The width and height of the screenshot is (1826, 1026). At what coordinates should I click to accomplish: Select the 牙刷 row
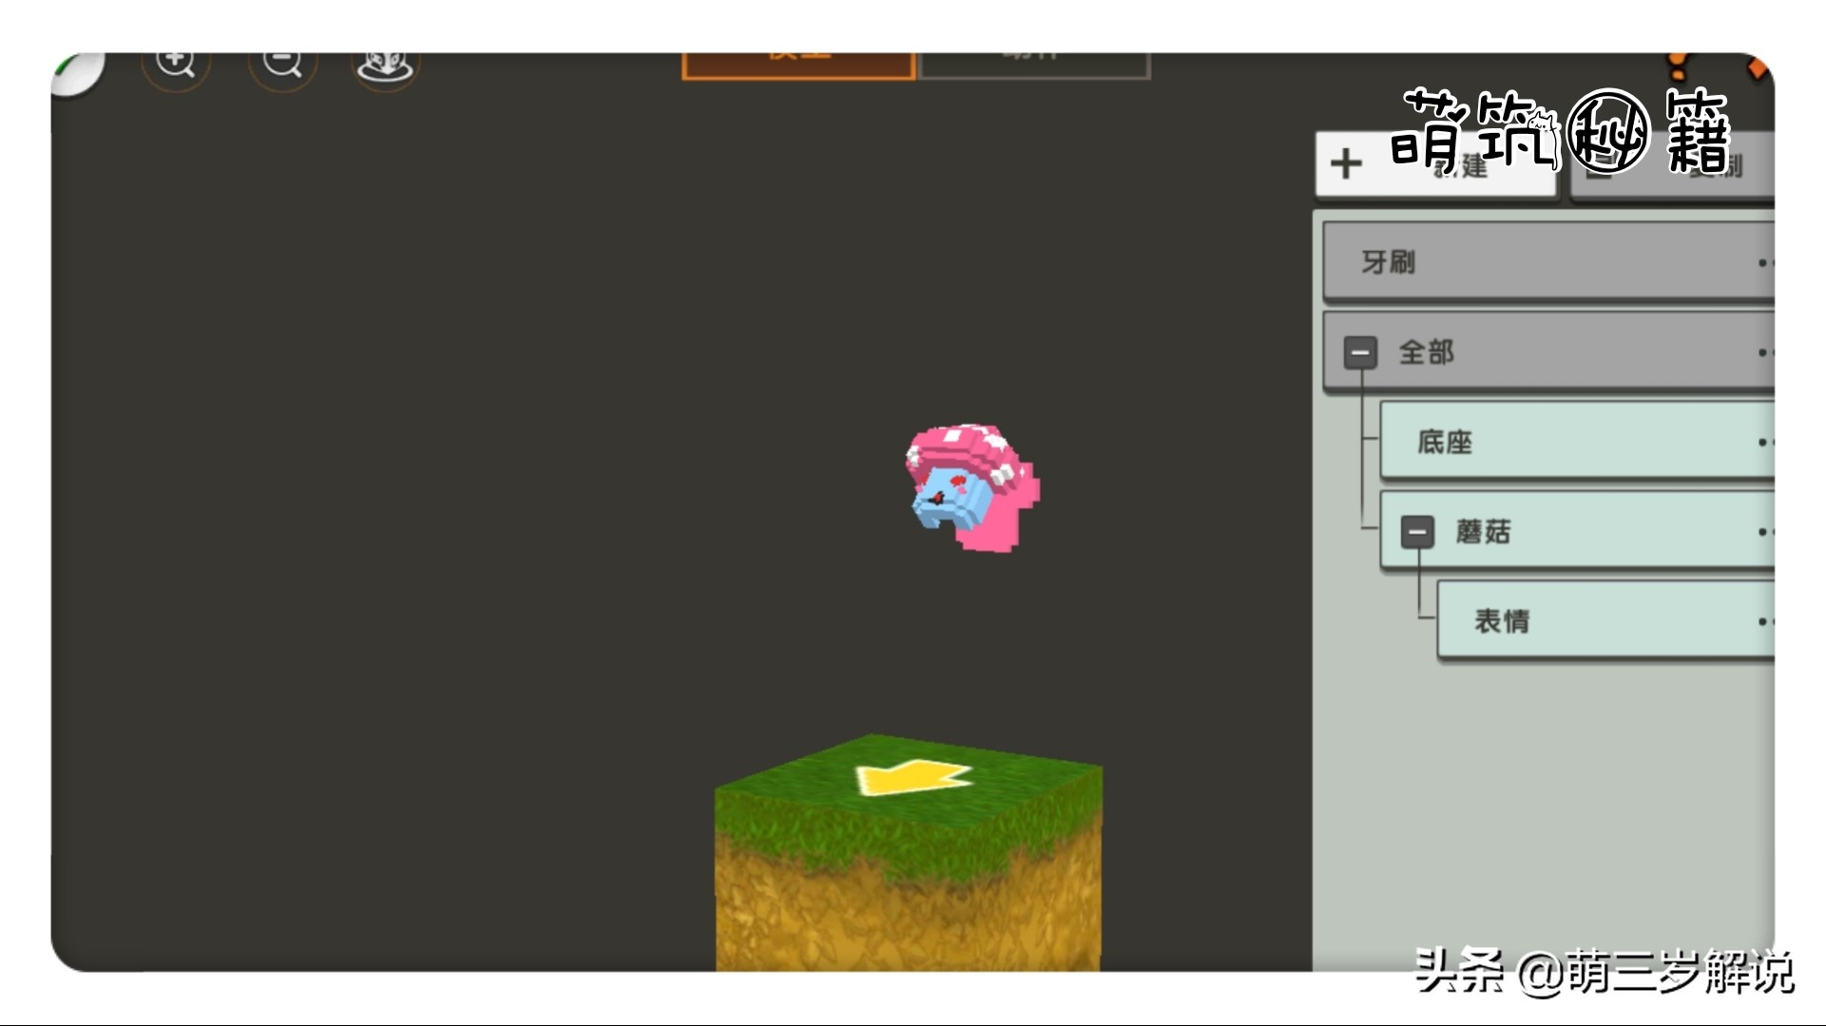(x=1547, y=261)
